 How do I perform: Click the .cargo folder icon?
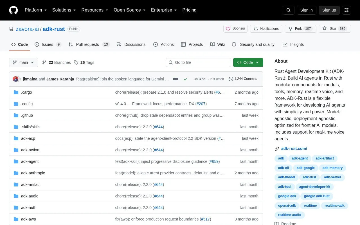(16, 92)
